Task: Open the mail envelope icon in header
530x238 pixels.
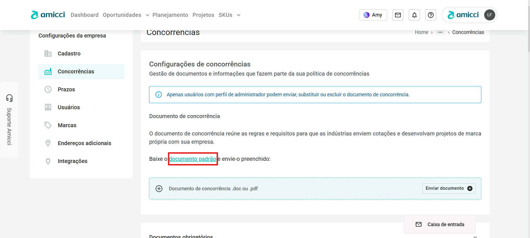Action: tap(398, 15)
